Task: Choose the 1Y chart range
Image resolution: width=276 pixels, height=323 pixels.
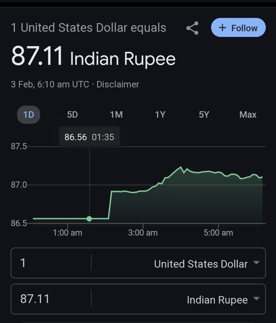Action: [x=160, y=115]
